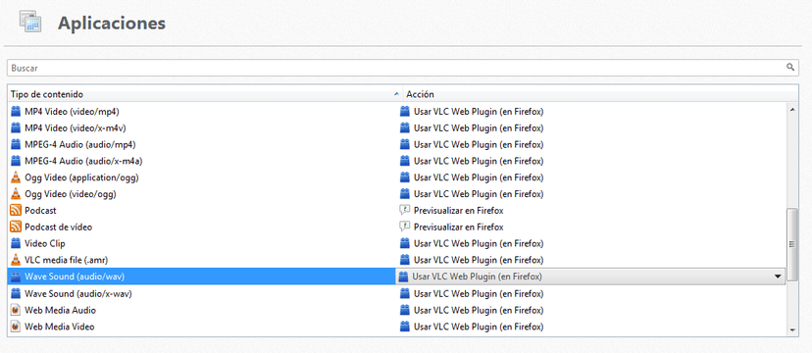Select the Podcast de vídeo row
This screenshot has height=353, width=812.
397,227
